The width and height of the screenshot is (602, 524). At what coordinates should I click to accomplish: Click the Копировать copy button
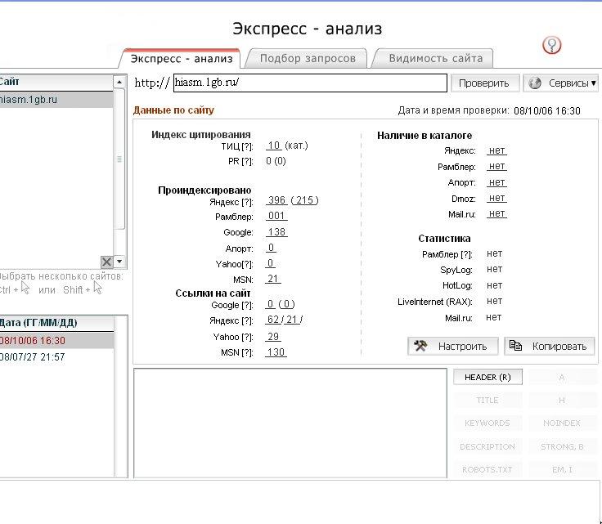(549, 346)
